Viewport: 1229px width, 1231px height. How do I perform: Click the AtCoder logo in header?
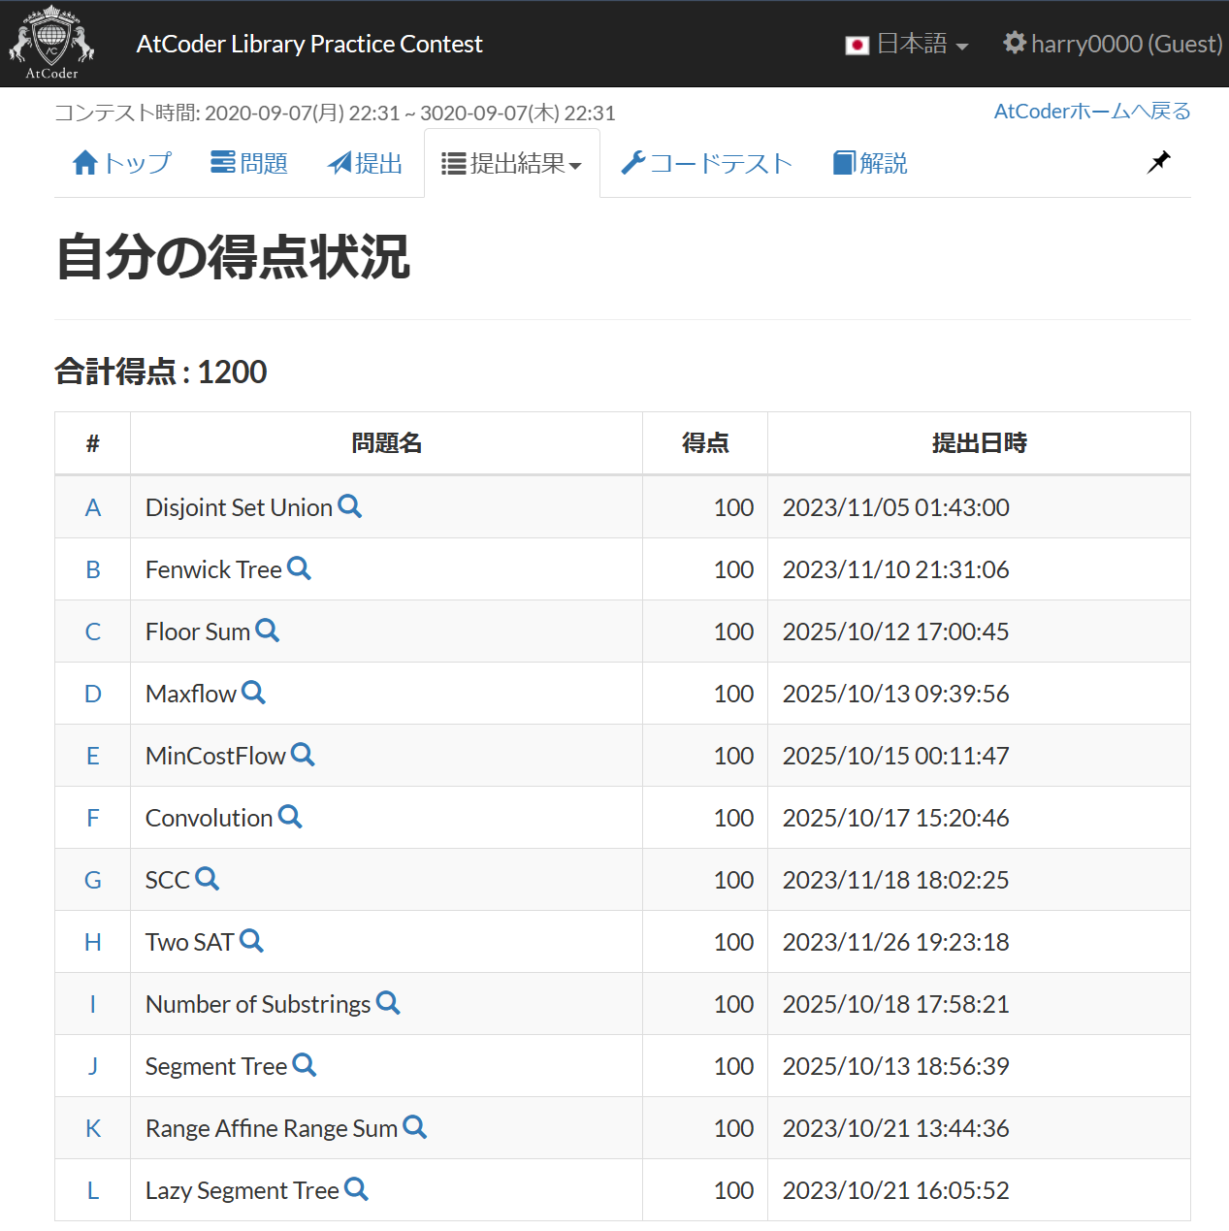51,44
